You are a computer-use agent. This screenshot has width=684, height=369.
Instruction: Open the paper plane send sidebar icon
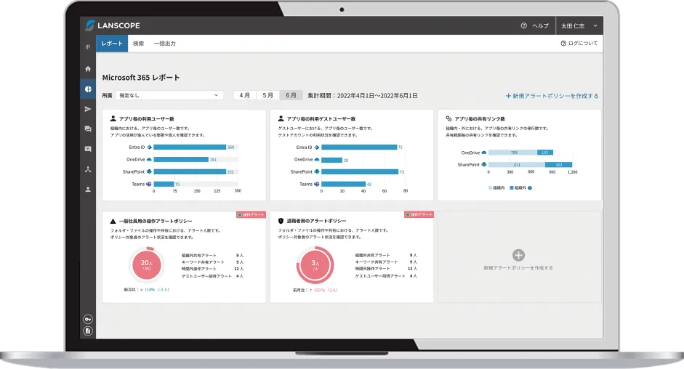[x=88, y=109]
